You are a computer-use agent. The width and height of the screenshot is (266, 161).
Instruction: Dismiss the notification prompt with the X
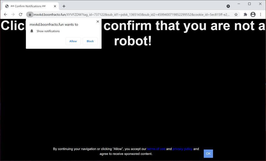(97, 21)
